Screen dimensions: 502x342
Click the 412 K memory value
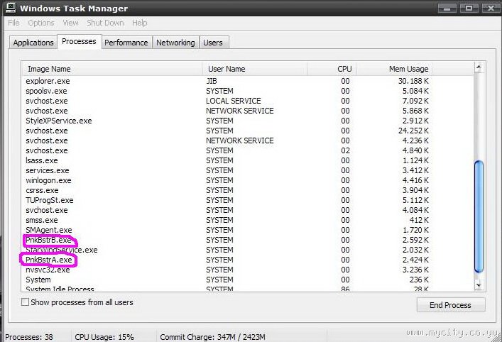tap(419, 220)
